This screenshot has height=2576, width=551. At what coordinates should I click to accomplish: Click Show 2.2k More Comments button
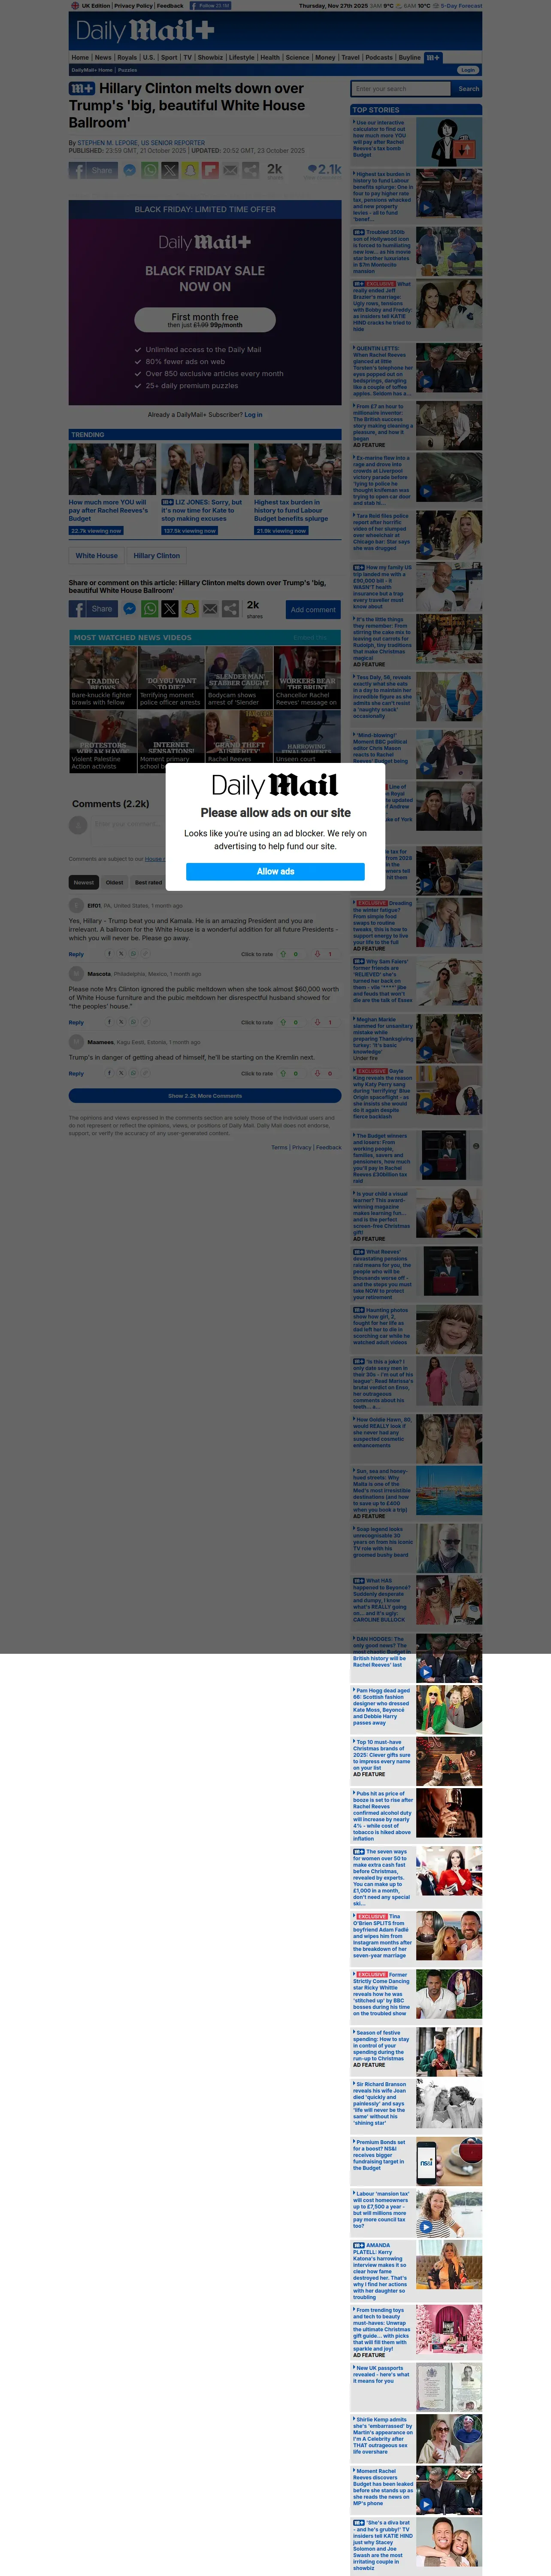coord(205,1096)
